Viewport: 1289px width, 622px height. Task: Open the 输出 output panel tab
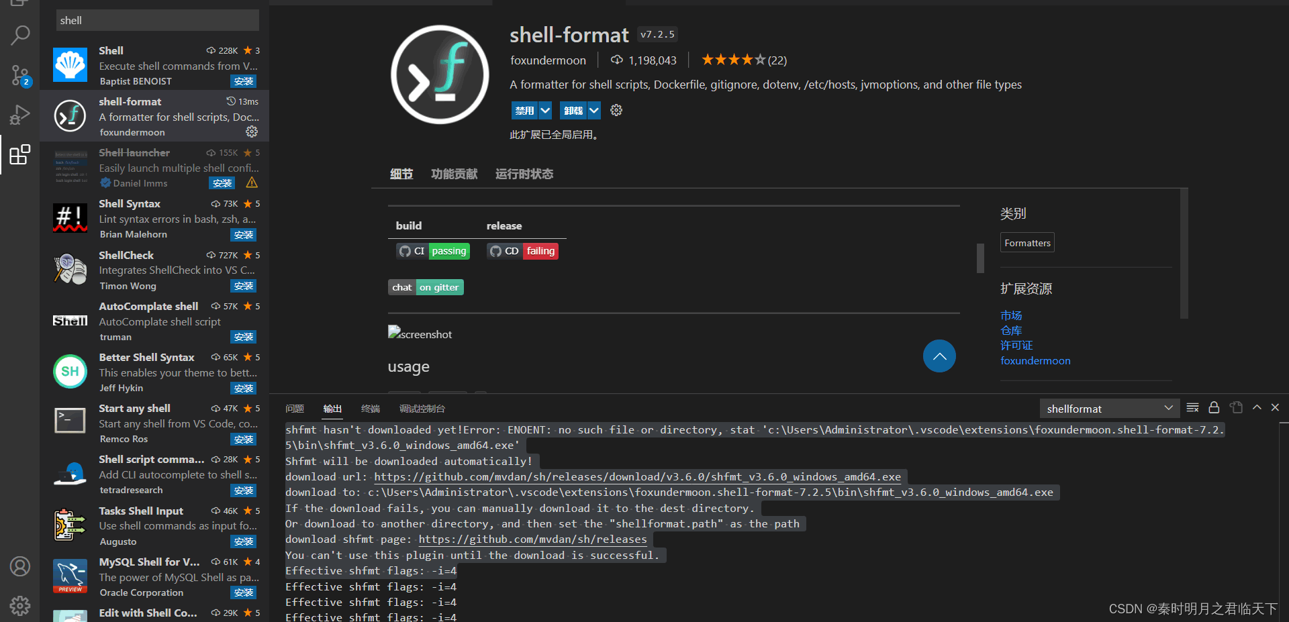click(x=332, y=409)
